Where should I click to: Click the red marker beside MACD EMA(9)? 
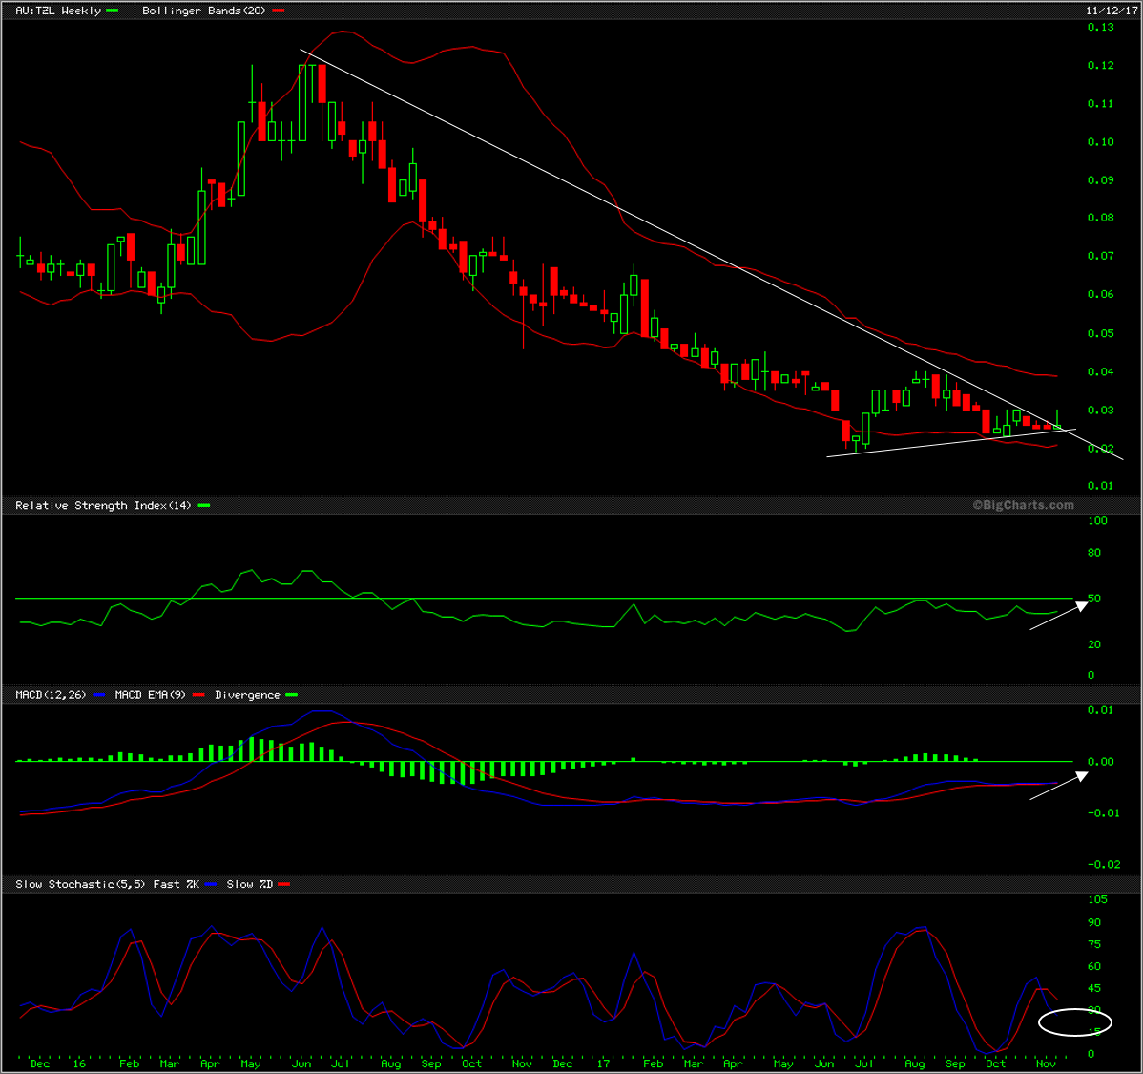pos(198,695)
